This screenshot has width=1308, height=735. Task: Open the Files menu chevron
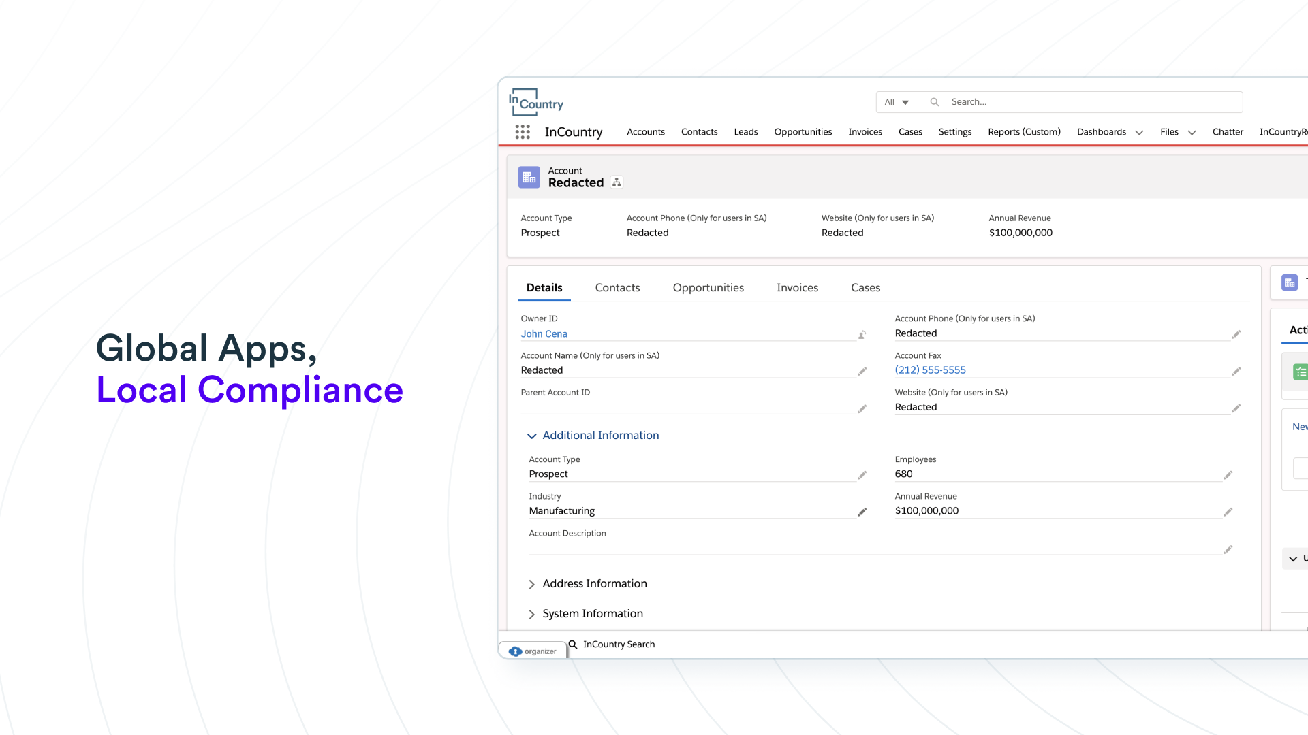(x=1192, y=133)
